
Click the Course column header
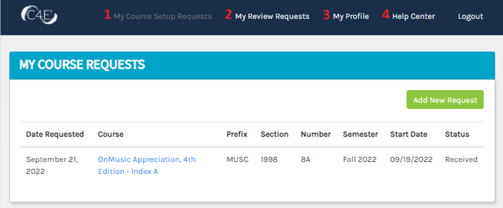(111, 134)
